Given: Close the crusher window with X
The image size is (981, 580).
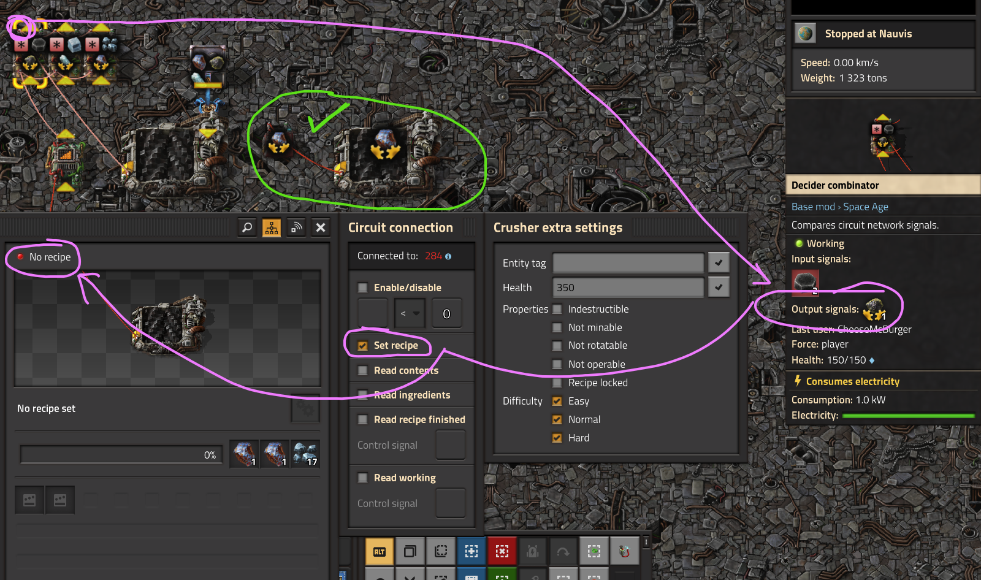Looking at the screenshot, I should 321,227.
